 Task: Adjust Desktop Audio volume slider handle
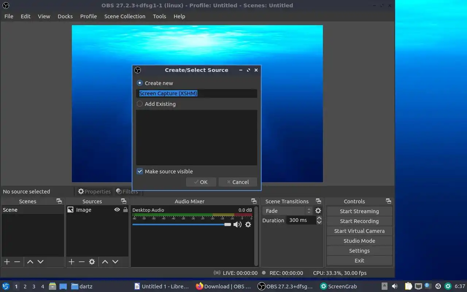[228, 224]
